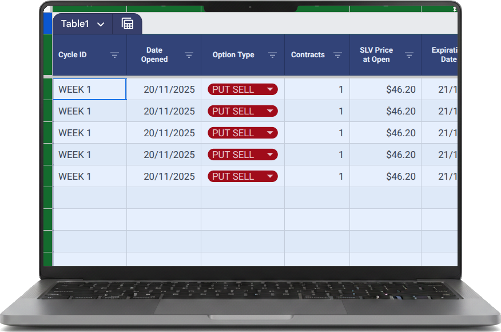Expand the PUT SELL dropdown in first row
Screen dimensions: 501x332
[270, 89]
